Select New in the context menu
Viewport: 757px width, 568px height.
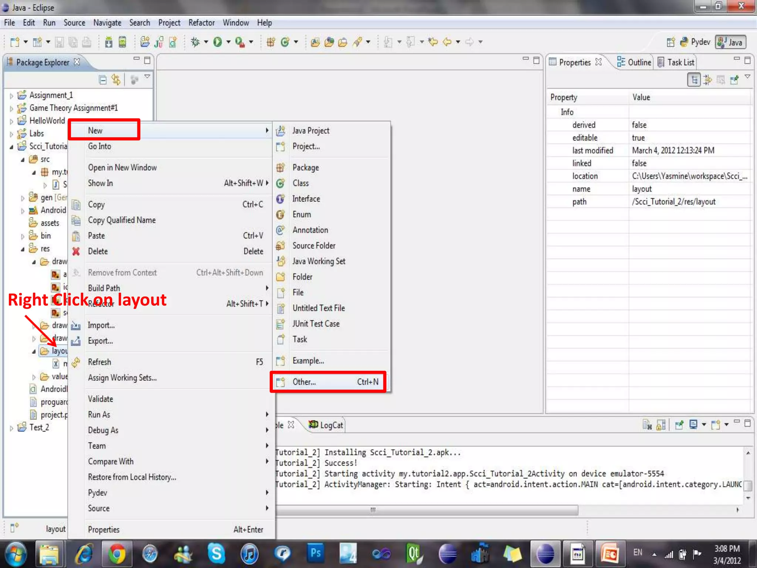tap(170, 131)
